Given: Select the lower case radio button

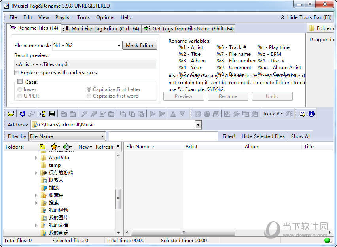Looking at the screenshot, I should pos(20,89).
